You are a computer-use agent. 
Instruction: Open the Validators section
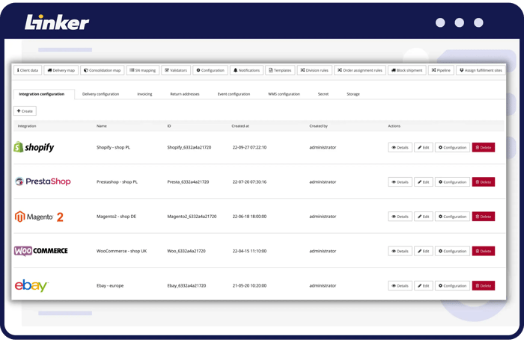[x=176, y=70]
